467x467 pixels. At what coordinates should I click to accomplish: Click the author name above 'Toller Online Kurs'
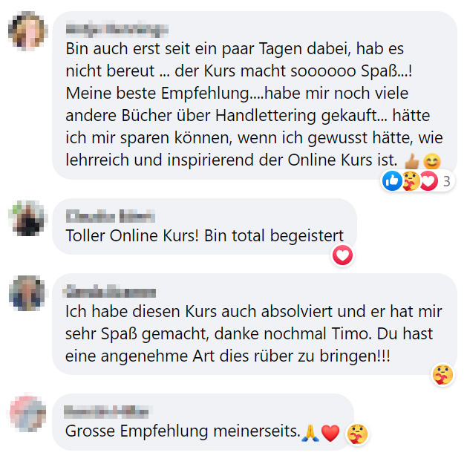110,216
